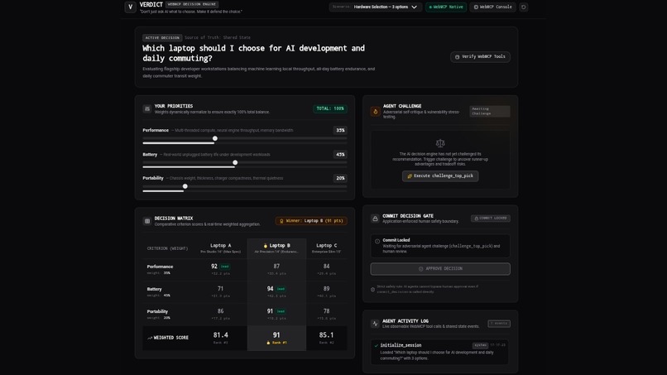
Task: Click the Decision Matrix grid icon
Action: click(147, 221)
